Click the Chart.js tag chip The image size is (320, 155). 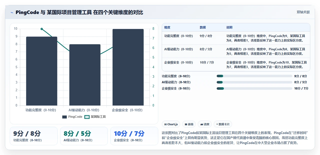(171, 124)
